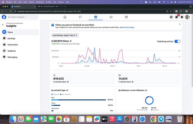Viewport: 193px width, 124px height.
Task: Switch to the Locked FB profile tab
Action: pyautogui.click(x=49, y=6)
